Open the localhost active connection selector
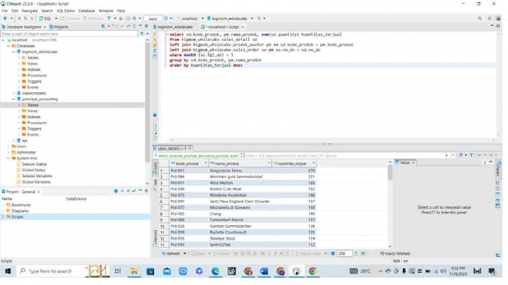Image resolution: width=508 pixels, height=285 pixels. 191,18
